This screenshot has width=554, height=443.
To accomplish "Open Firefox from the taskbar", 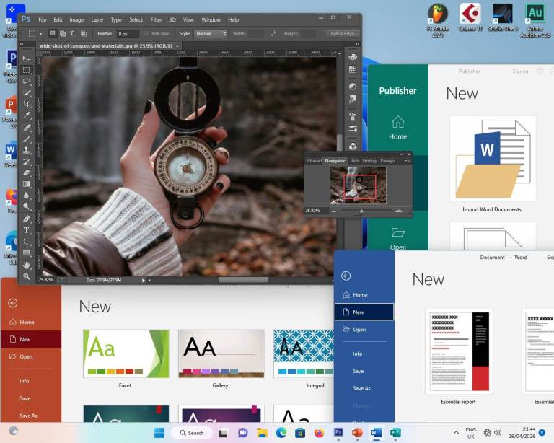I will 319,433.
